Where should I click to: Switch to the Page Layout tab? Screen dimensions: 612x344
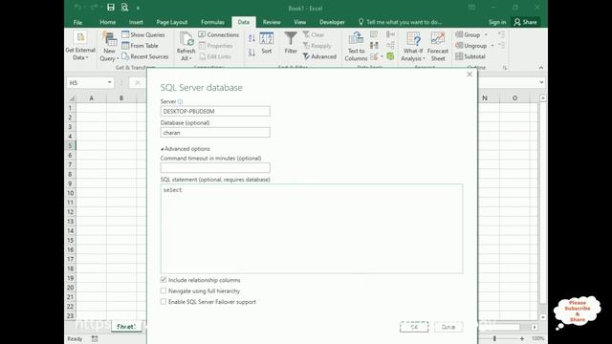pyautogui.click(x=172, y=22)
